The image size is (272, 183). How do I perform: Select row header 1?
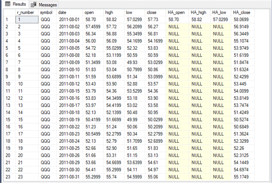(9, 19)
